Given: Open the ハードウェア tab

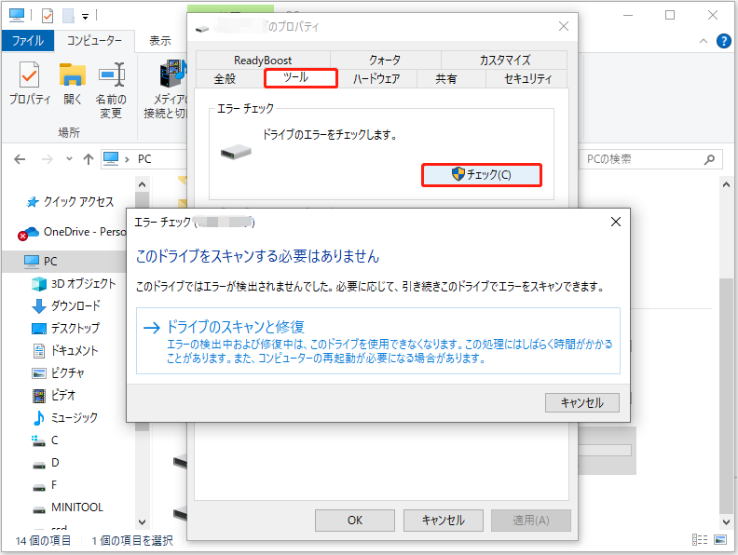Looking at the screenshot, I should 377,78.
